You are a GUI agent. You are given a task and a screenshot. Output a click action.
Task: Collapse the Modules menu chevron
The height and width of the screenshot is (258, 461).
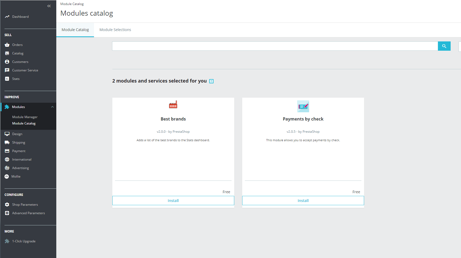click(52, 107)
